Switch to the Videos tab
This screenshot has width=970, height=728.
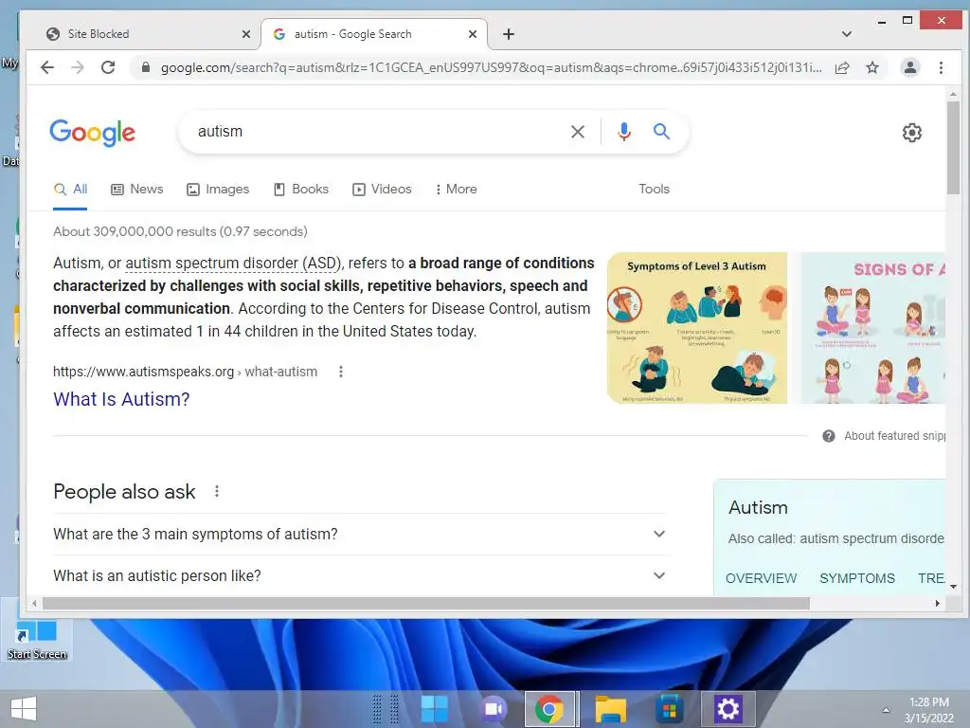point(382,190)
